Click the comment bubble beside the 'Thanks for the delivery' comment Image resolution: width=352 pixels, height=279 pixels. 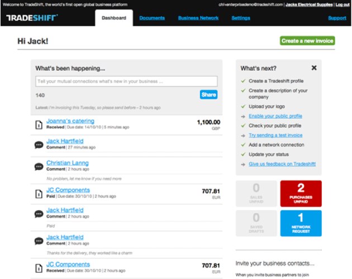[x=39, y=241]
